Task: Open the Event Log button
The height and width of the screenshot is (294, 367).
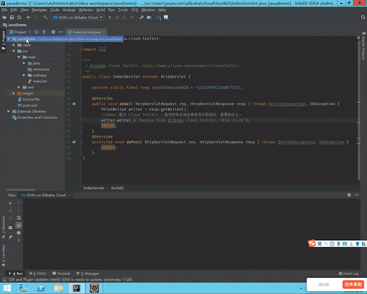Action: click(349, 273)
